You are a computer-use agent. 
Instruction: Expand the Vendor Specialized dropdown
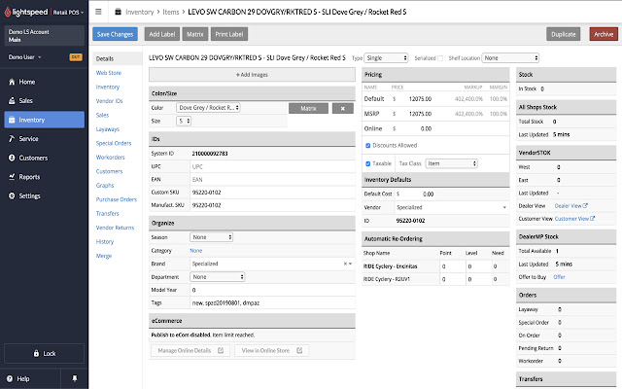[x=504, y=207]
